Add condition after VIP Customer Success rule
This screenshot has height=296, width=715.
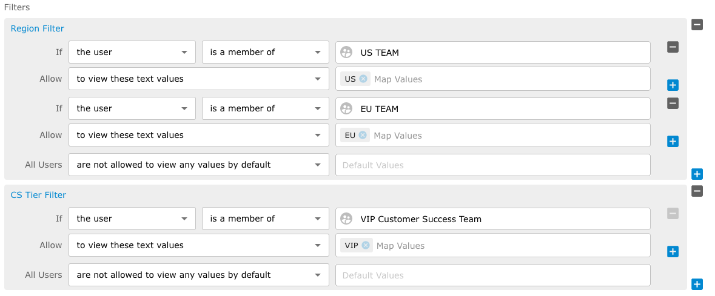click(673, 251)
